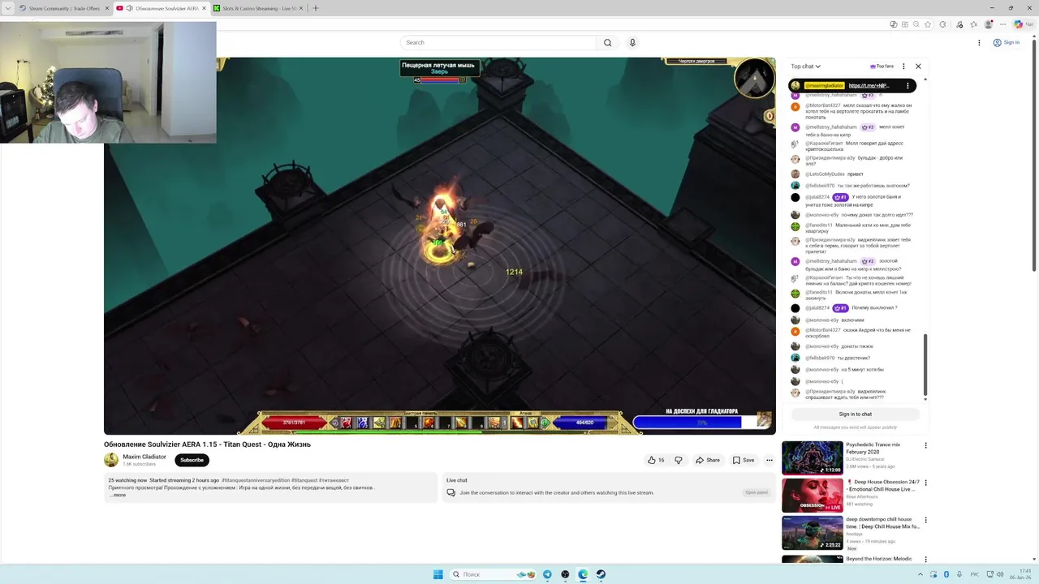Open menu for Deep House Obsession video
Image resolution: width=1039 pixels, height=584 pixels.
coord(925,483)
